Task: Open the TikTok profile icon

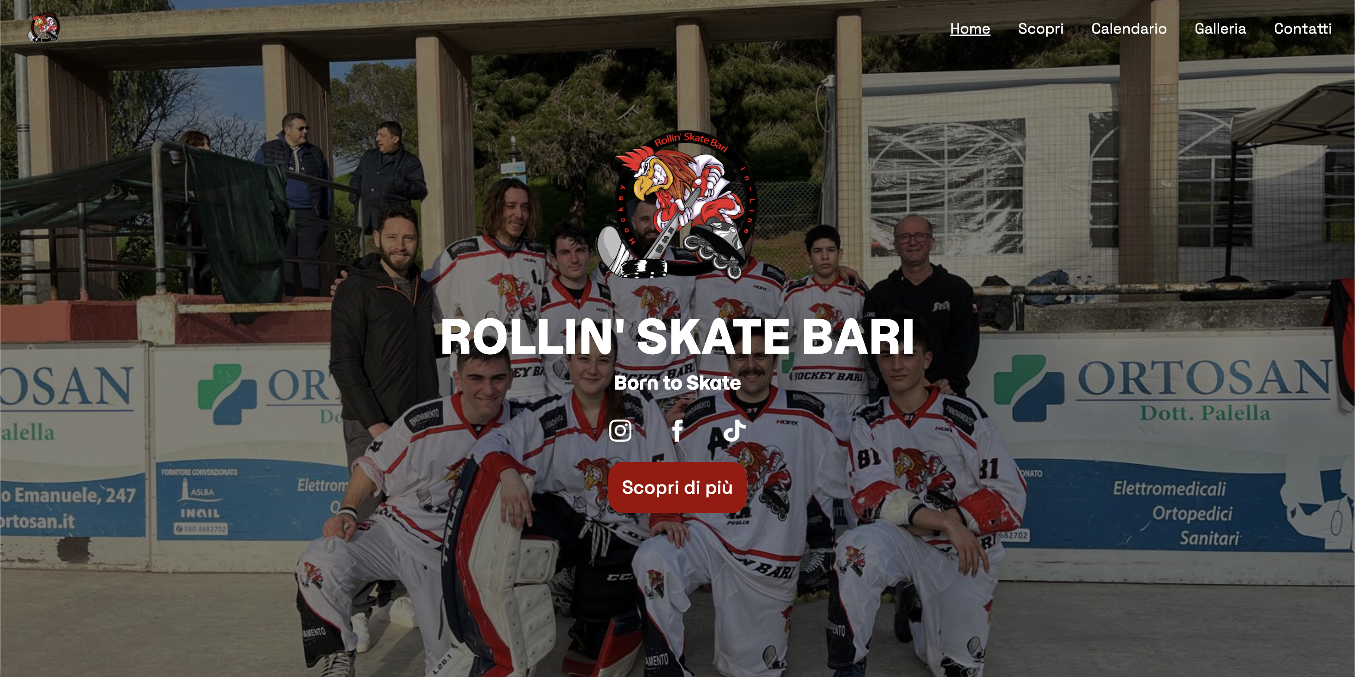Action: pyautogui.click(x=734, y=431)
